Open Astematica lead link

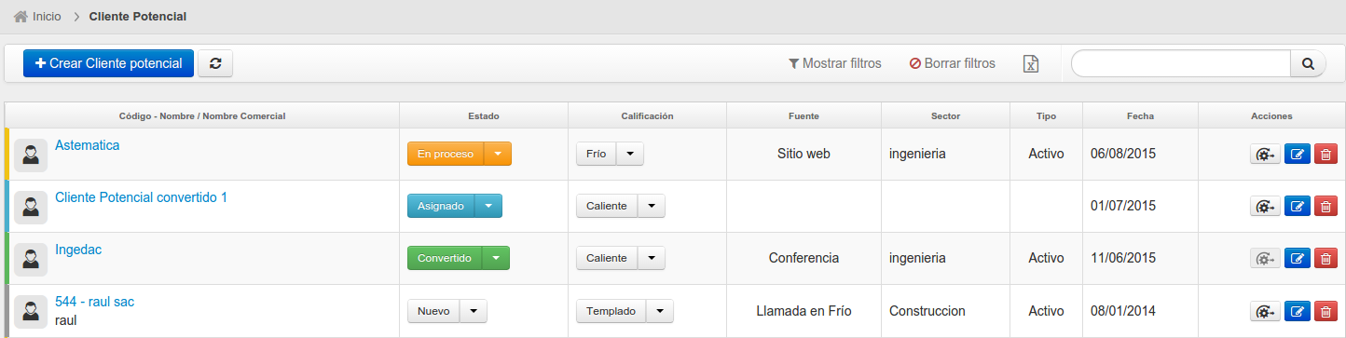point(88,145)
